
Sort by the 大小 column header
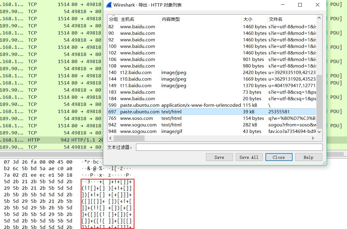[x=254, y=19]
